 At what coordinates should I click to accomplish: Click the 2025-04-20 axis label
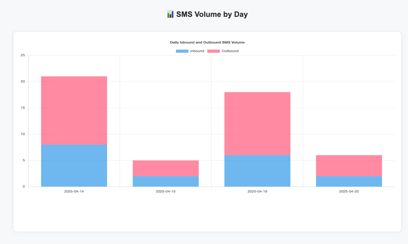point(349,191)
